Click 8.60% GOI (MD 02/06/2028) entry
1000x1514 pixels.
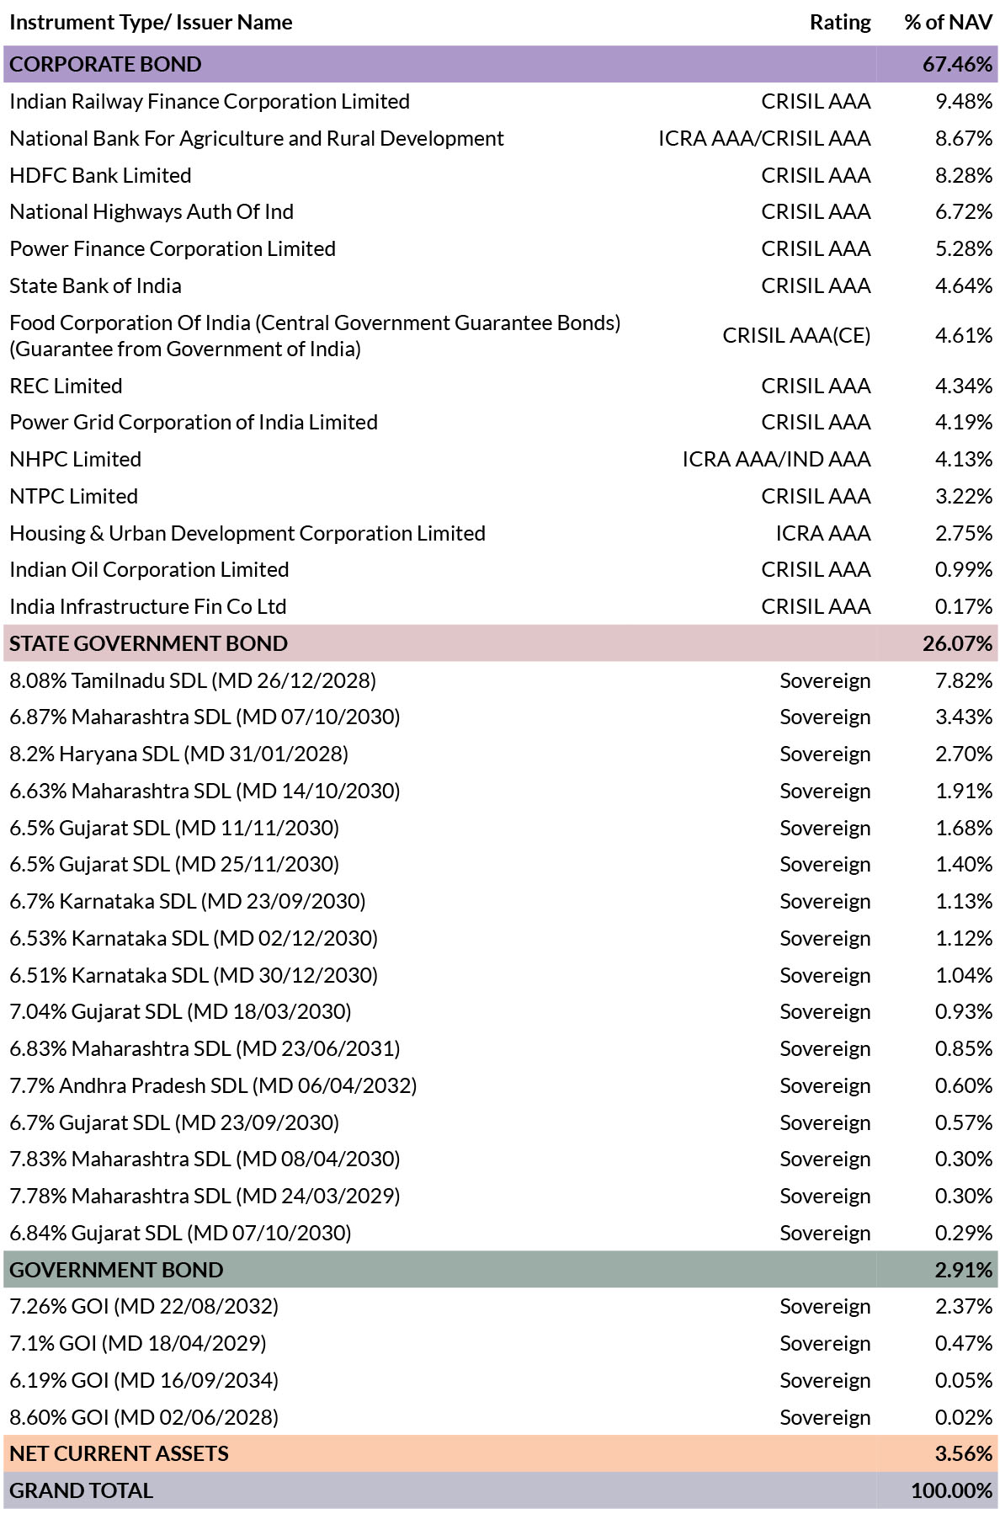(144, 1417)
